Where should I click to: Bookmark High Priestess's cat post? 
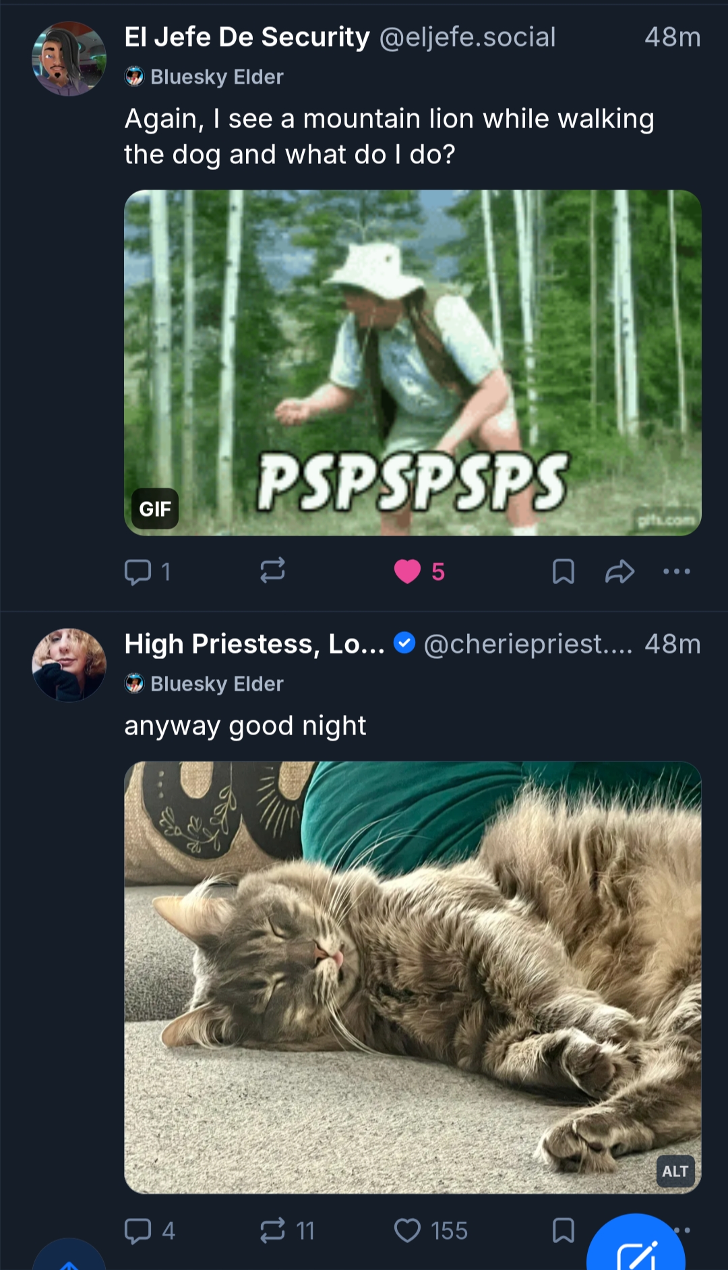tap(563, 1230)
